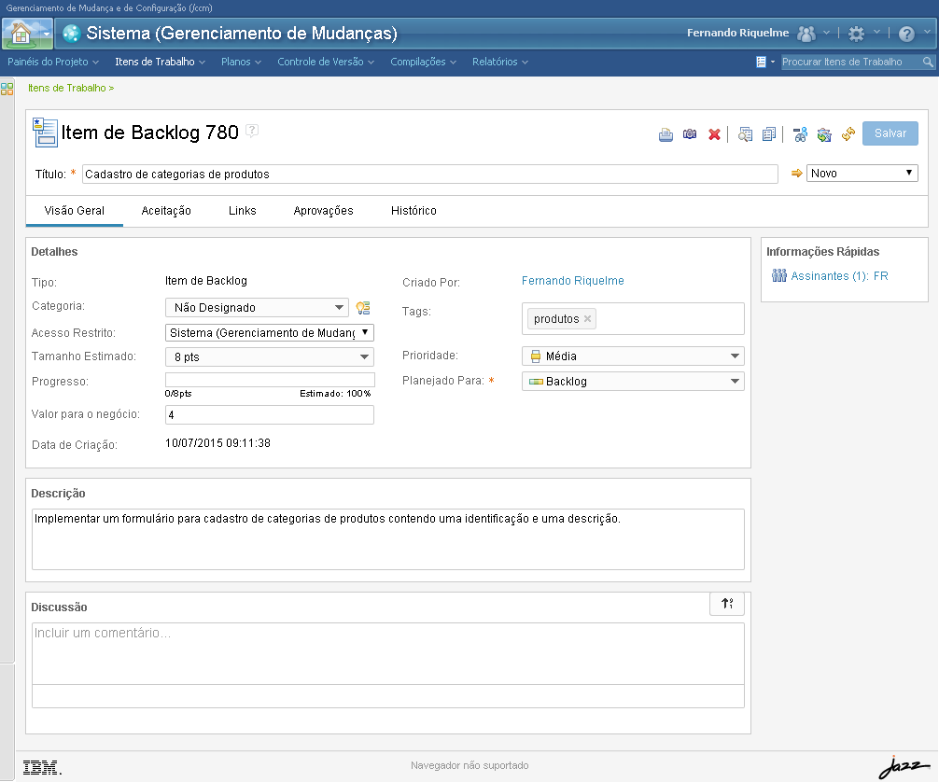
Task: Open the Tamanho Estimado 8 pts dropdown
Action: tap(270, 356)
